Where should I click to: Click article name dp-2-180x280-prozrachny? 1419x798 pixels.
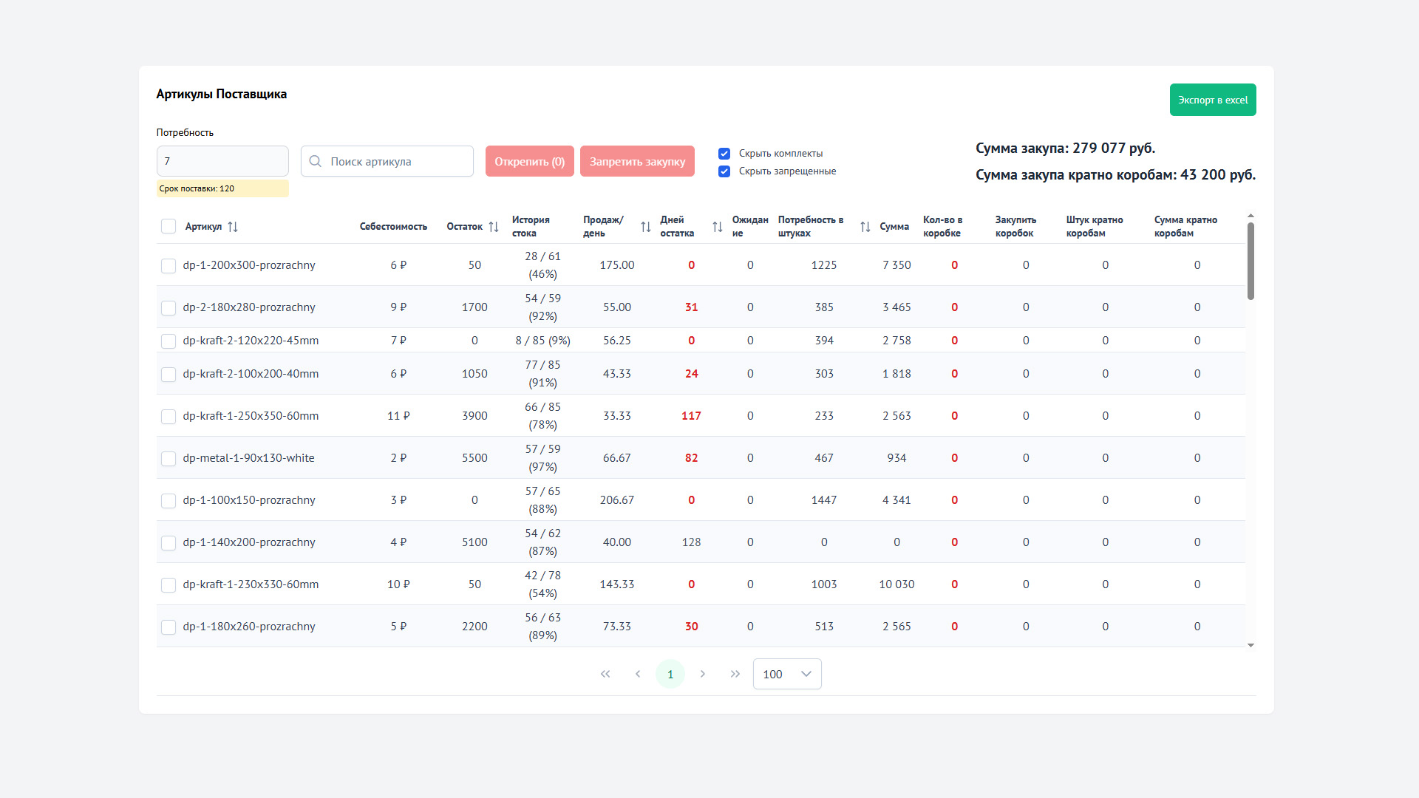[249, 307]
